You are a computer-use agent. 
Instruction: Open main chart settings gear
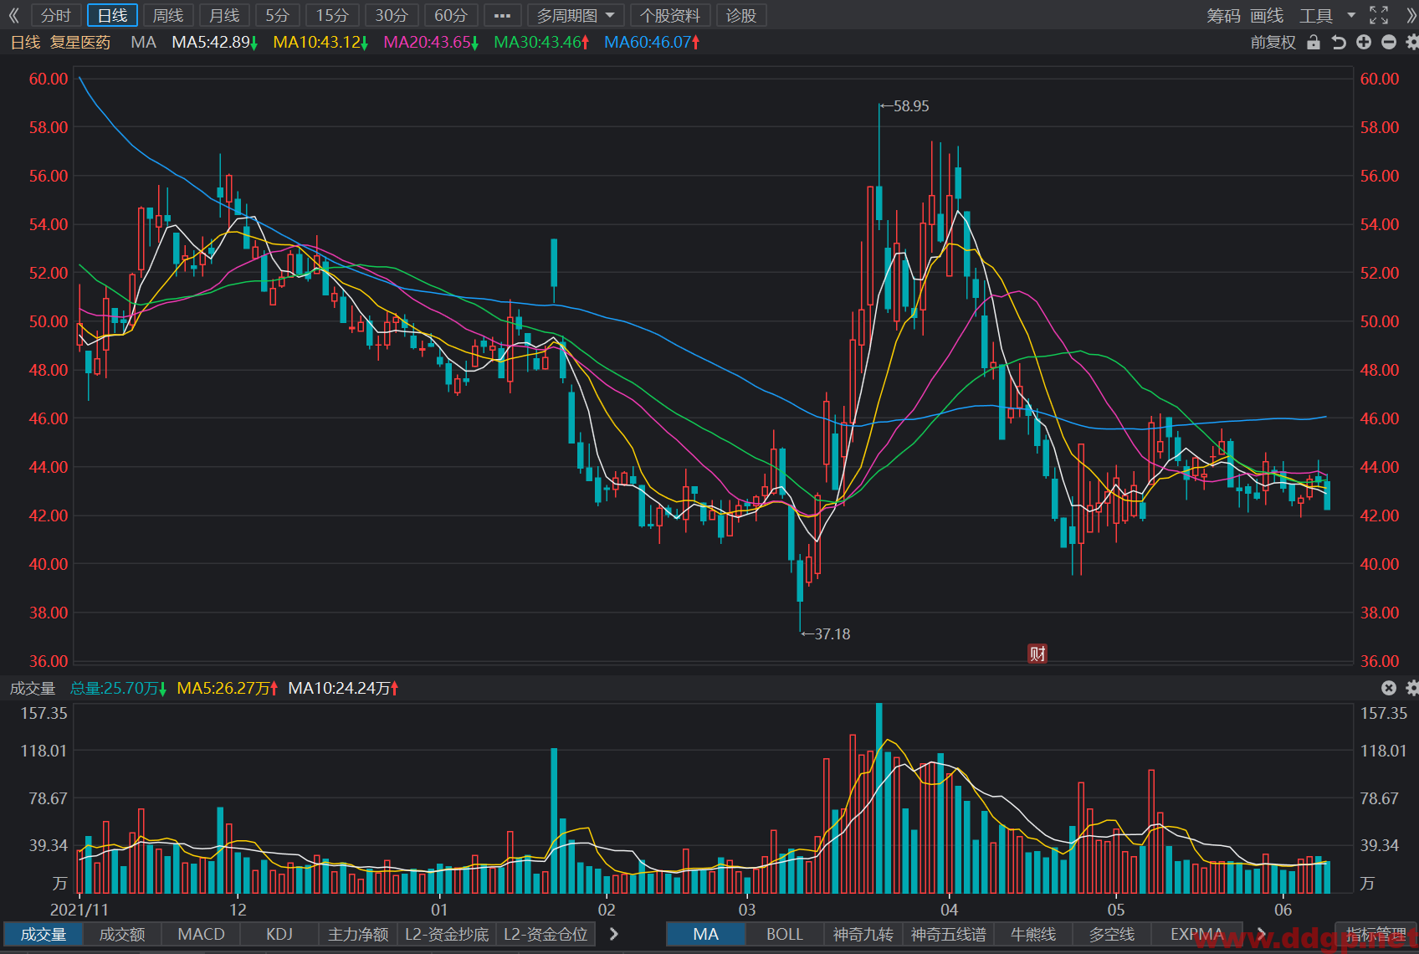pyautogui.click(x=1412, y=42)
